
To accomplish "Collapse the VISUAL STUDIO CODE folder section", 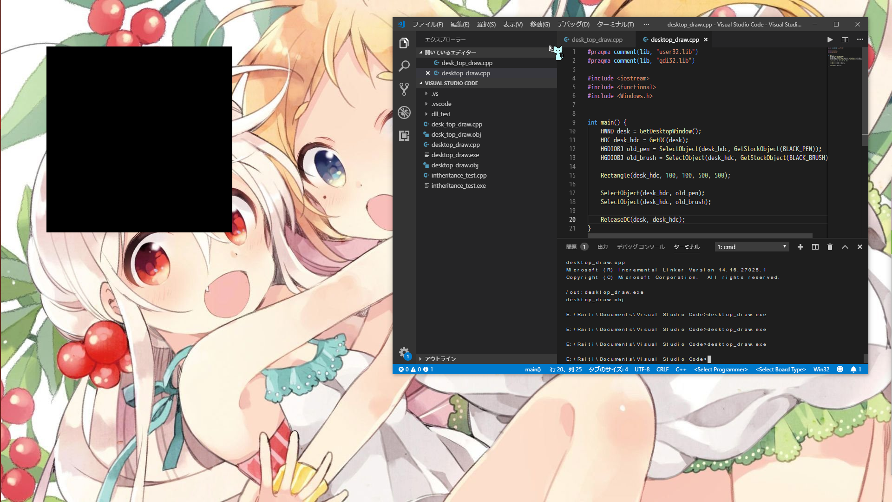I will (451, 83).
